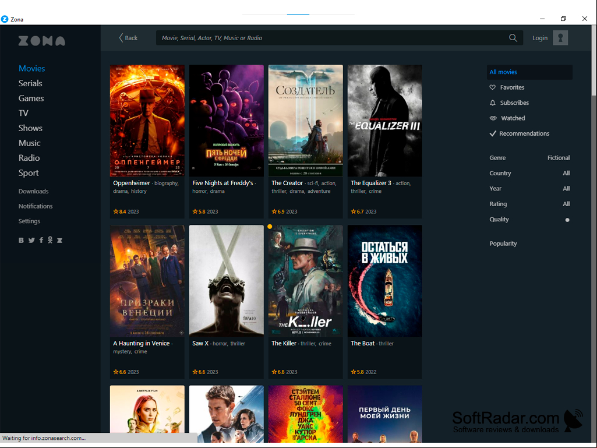Select the All movies filter
Screen dimensions: 597x448
pyautogui.click(x=529, y=72)
